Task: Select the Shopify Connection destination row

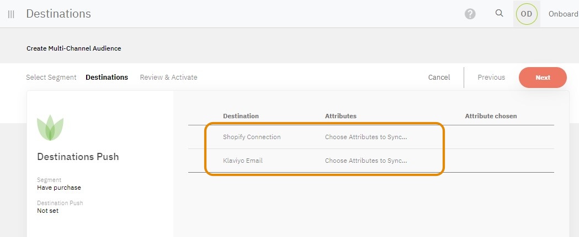Action: point(252,137)
